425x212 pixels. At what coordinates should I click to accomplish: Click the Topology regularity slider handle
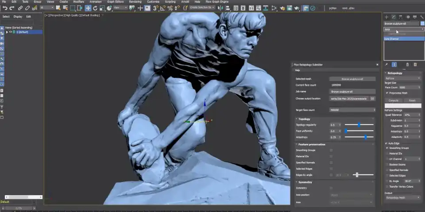(359, 125)
